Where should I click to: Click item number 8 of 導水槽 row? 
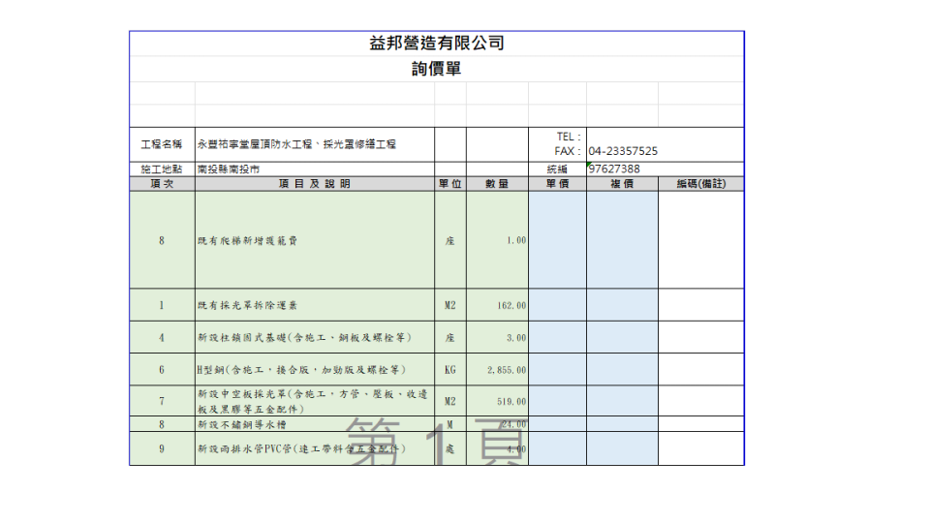[x=162, y=424]
